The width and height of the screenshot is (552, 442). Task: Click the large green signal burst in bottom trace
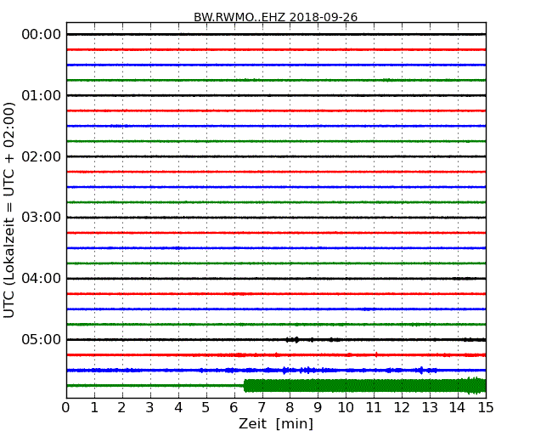click(364, 385)
